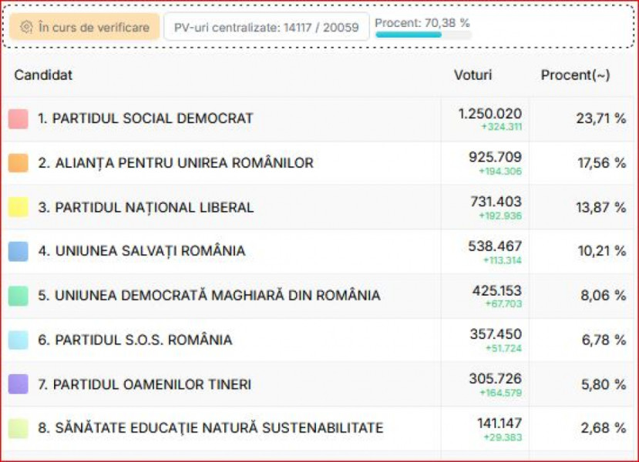Select the name 3. PARTIDUL NAȚIONAL LIBERAL
639x462 pixels.
[x=146, y=207]
